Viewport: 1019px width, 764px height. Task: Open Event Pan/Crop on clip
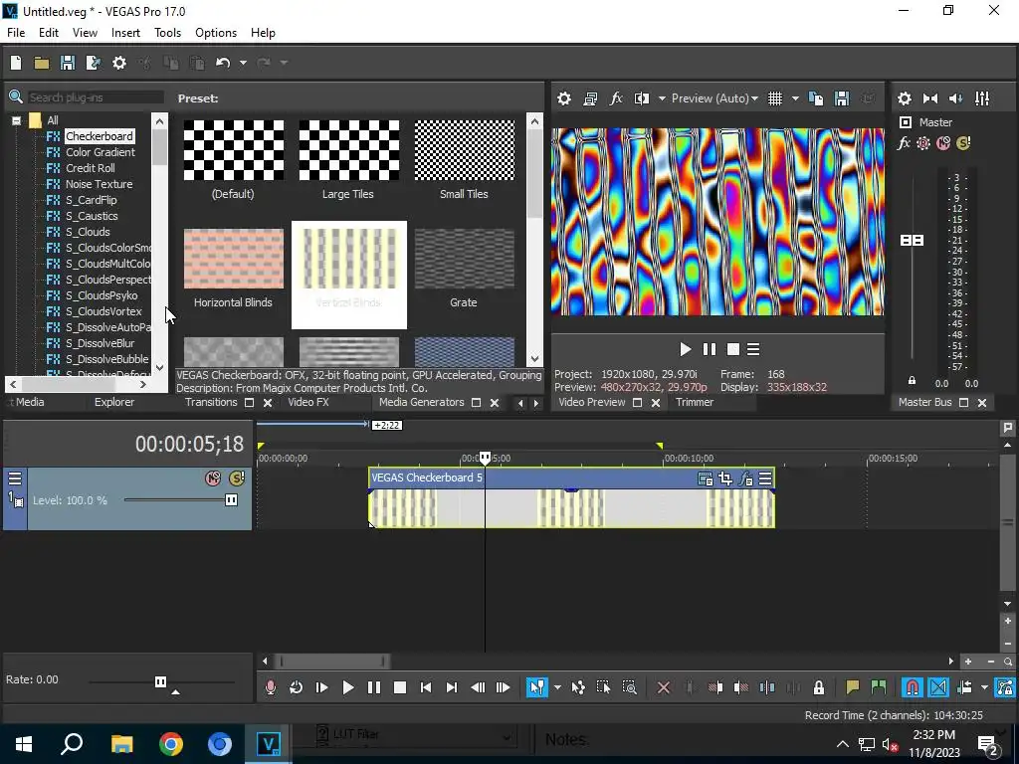pyautogui.click(x=725, y=479)
